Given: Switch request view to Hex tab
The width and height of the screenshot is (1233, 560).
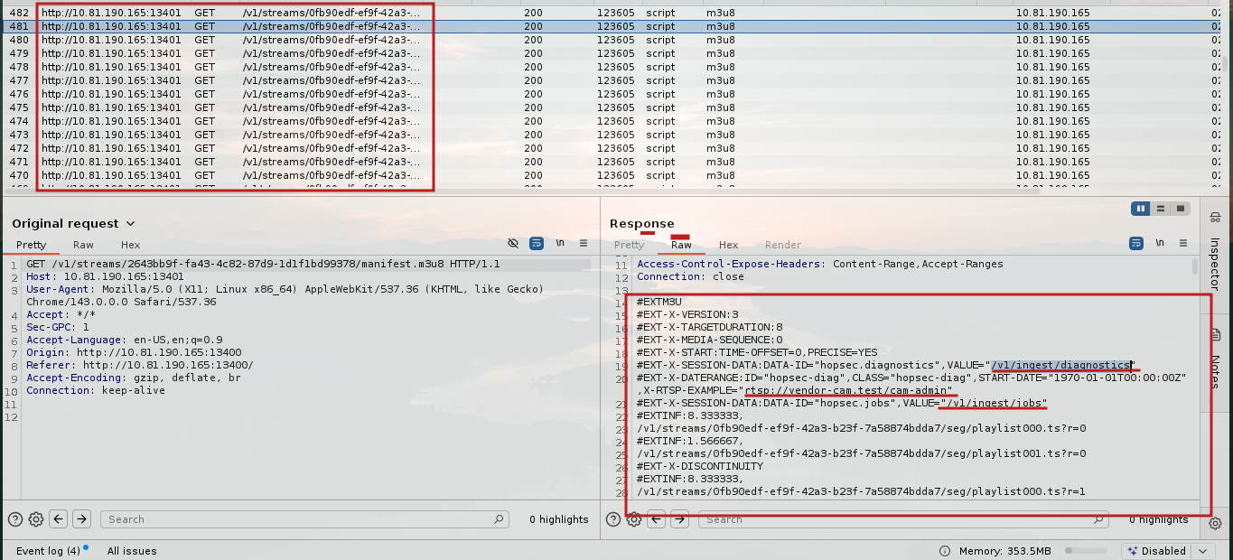Looking at the screenshot, I should pos(130,245).
